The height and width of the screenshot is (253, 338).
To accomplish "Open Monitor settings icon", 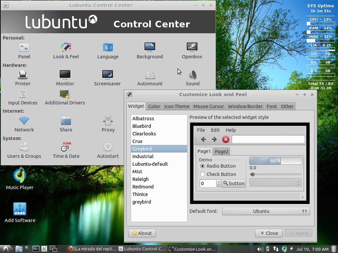I will 65,75.
